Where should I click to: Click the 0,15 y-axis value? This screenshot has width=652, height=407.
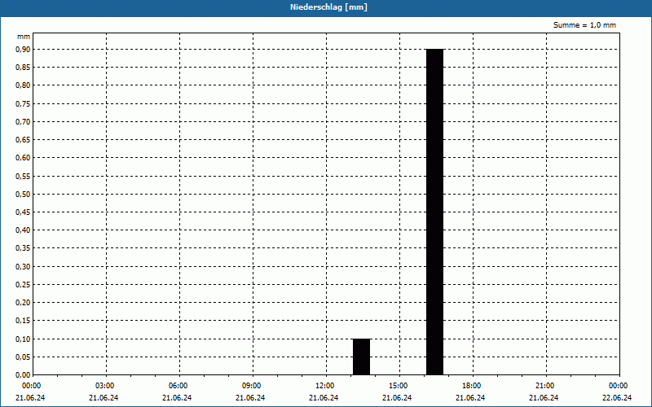tap(24, 321)
